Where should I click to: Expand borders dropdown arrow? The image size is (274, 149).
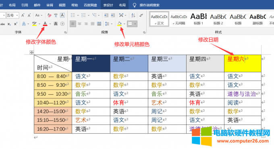(x=135, y=24)
